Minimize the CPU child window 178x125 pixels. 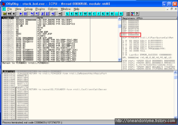[167, 9]
